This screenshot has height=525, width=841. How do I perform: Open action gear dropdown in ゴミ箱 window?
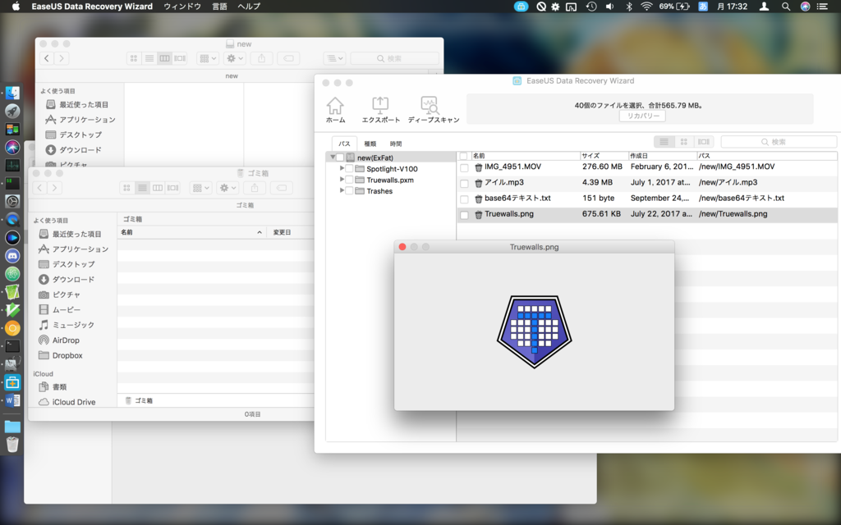[x=227, y=188]
